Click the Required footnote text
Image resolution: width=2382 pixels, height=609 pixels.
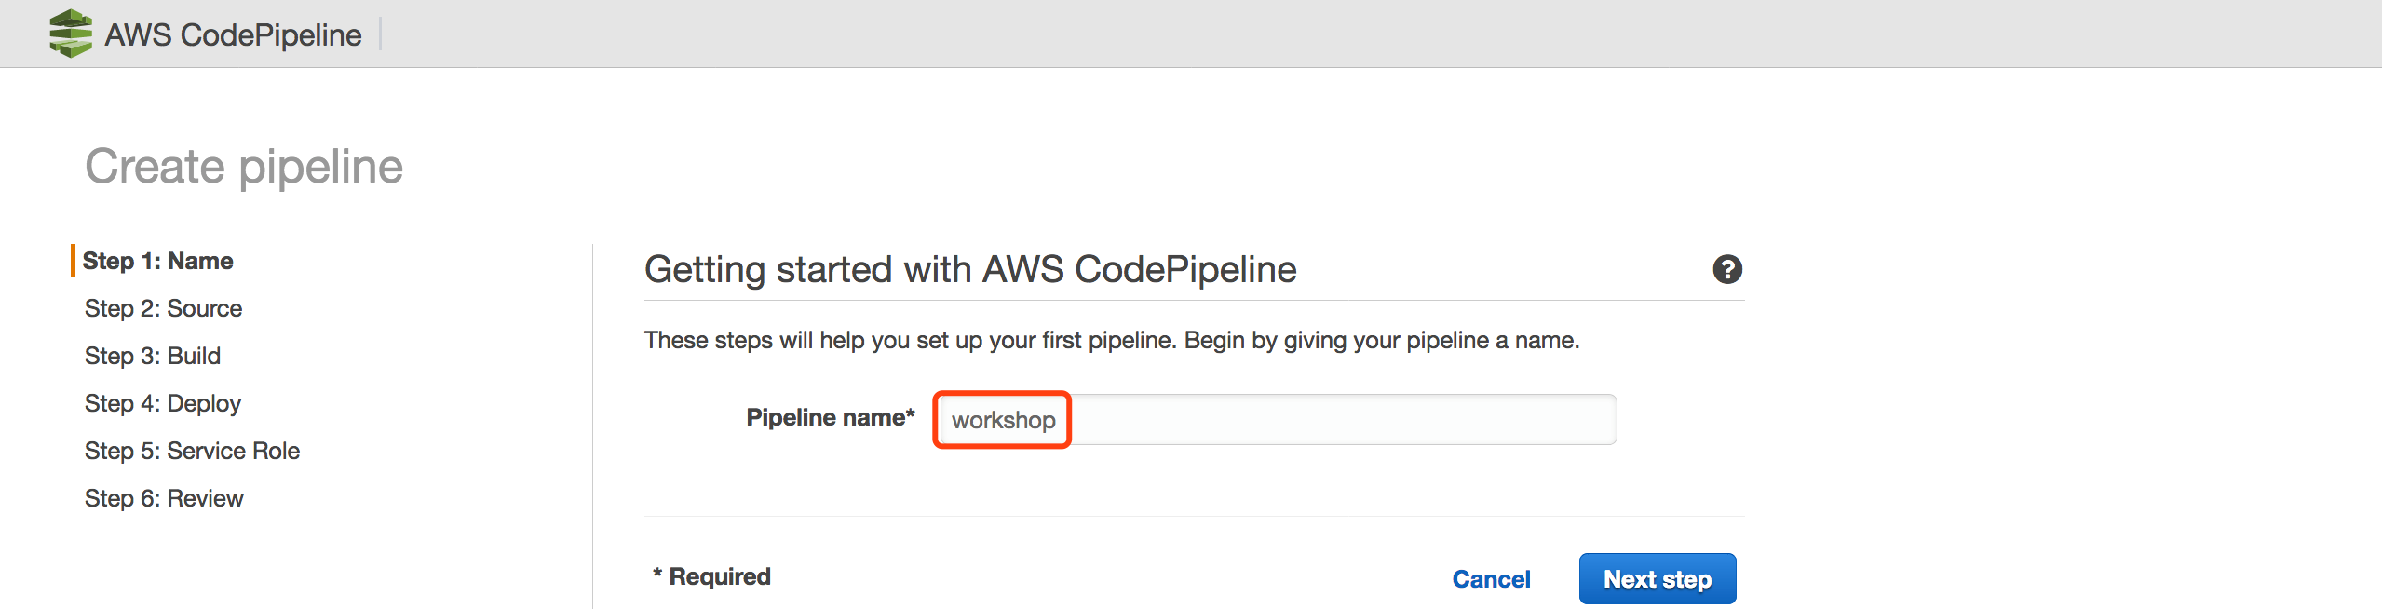[711, 576]
